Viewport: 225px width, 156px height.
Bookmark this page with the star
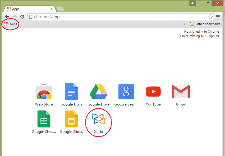(210, 17)
